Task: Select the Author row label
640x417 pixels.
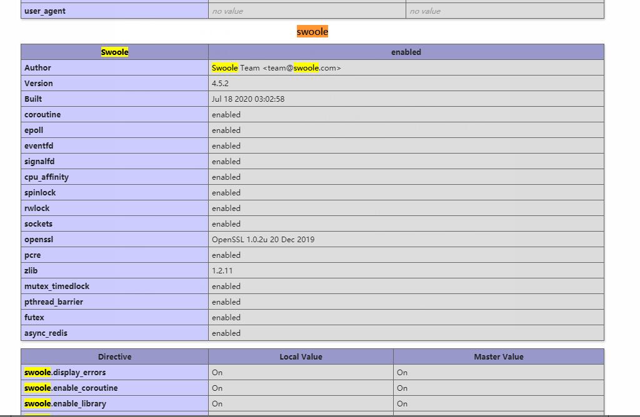Action: click(x=37, y=67)
